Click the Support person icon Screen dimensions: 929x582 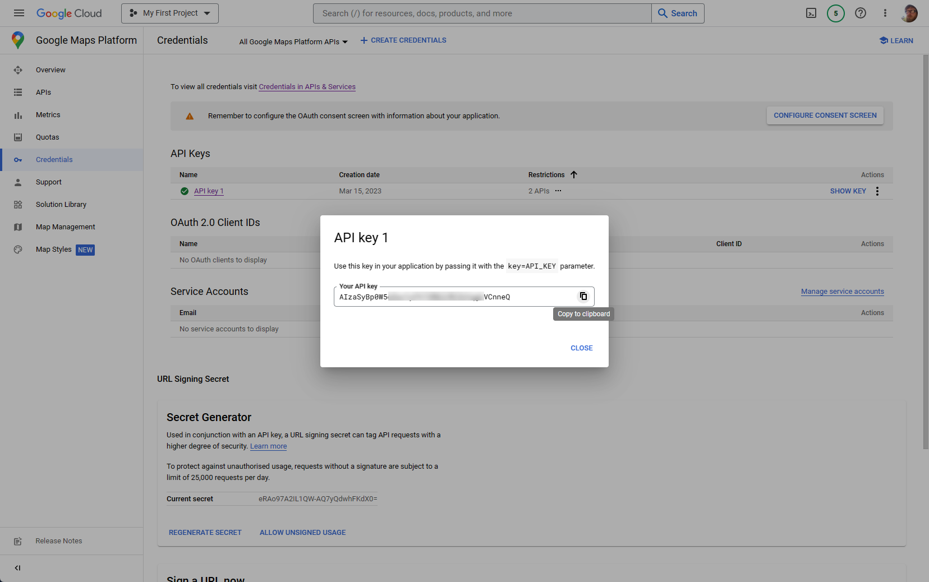[x=18, y=182]
